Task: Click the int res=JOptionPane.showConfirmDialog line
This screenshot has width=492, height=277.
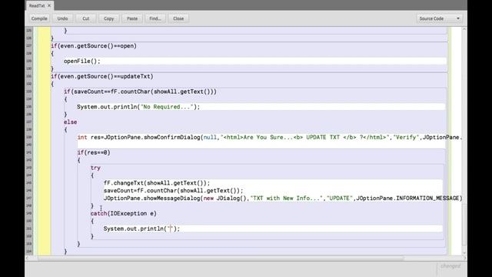Action: [x=269, y=137]
